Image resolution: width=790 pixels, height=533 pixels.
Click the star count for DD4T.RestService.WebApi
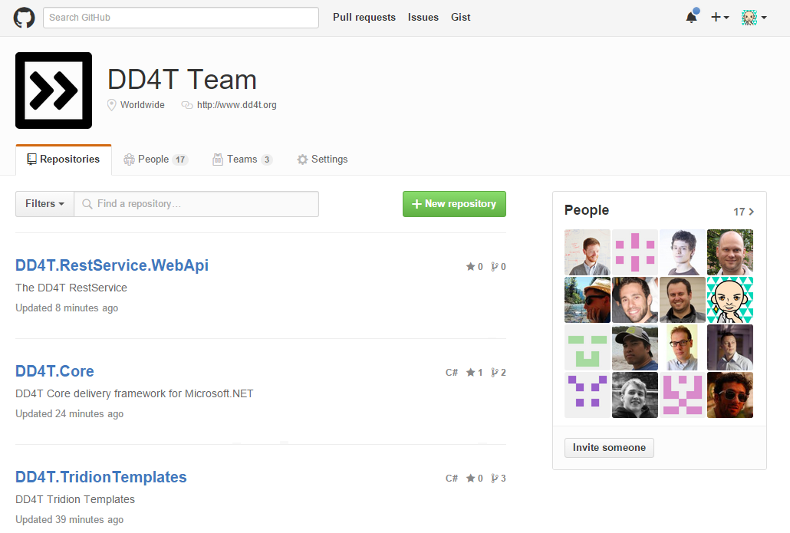[x=474, y=267]
